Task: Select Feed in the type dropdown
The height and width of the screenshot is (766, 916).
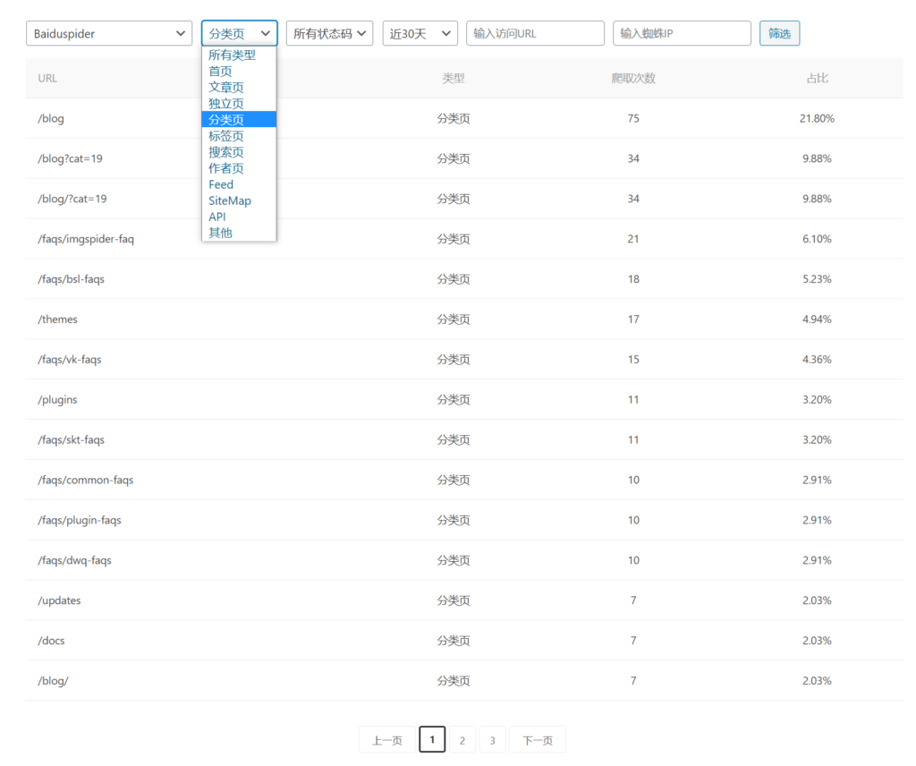Action: coord(221,184)
